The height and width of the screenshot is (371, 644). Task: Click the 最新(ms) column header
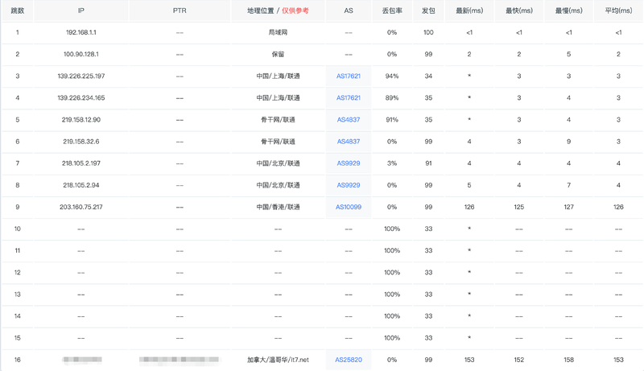click(x=469, y=10)
